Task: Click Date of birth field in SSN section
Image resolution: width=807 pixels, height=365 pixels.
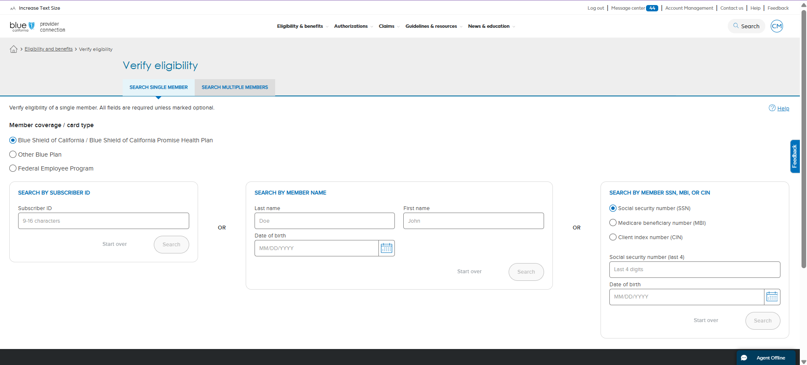Action: [687, 297]
